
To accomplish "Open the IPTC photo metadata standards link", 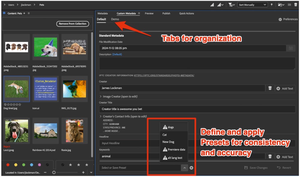I will [x=164, y=75].
